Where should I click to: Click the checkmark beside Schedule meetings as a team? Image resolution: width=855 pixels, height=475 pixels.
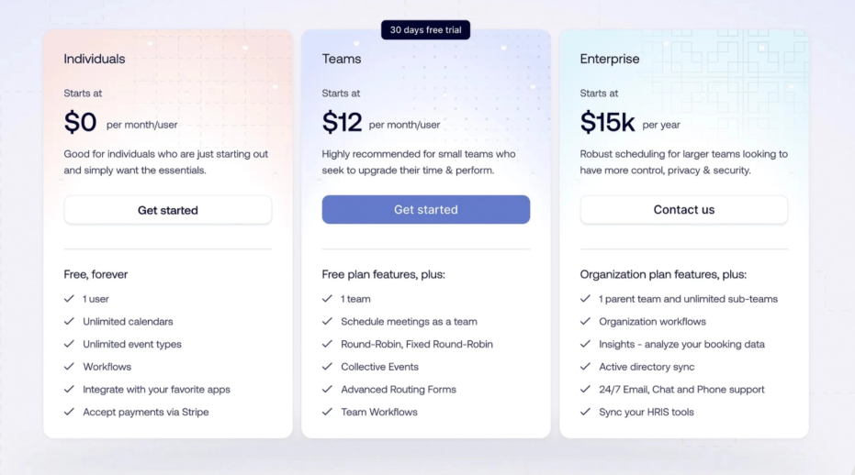coord(327,321)
